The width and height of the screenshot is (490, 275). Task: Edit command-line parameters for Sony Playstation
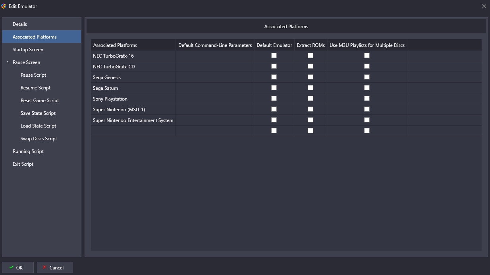(215, 99)
